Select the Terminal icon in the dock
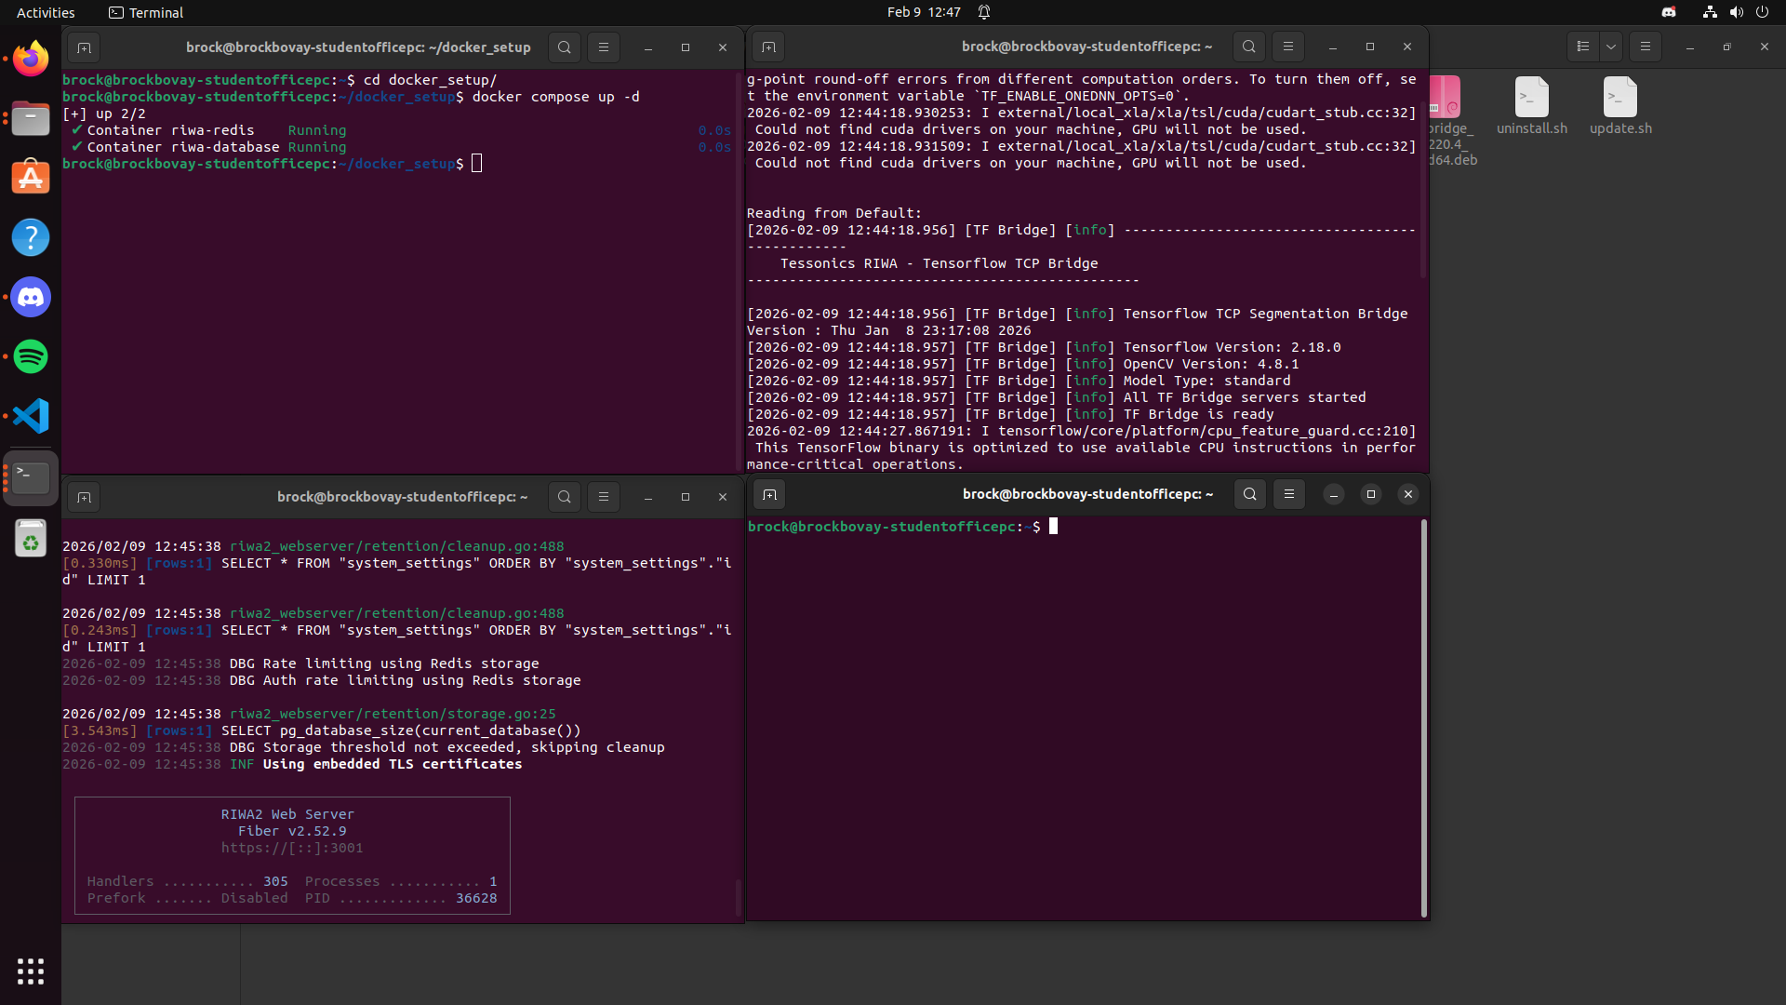This screenshot has width=1786, height=1005. (x=31, y=478)
